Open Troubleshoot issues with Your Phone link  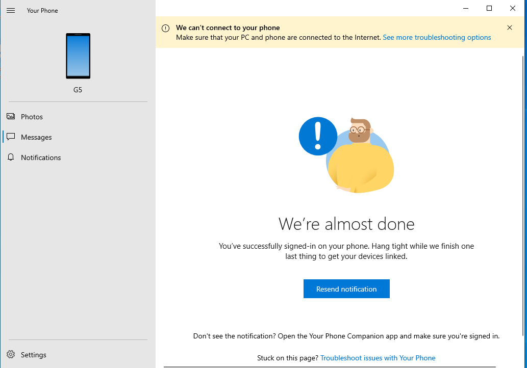click(378, 358)
